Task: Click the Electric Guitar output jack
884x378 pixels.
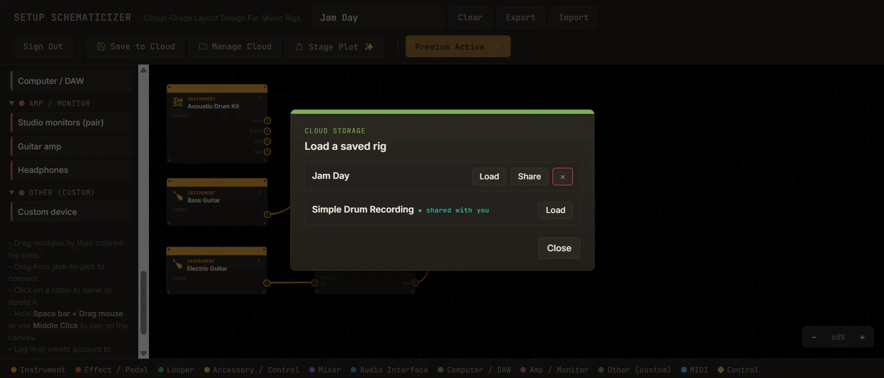Action: [267, 283]
